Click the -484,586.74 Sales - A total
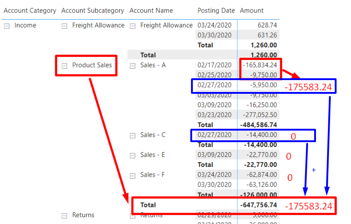This screenshot has width=351, height=224. click(259, 125)
